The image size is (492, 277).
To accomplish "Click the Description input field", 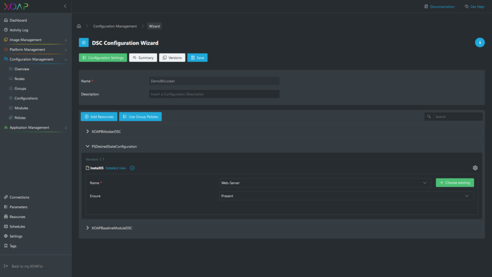I will click(x=214, y=94).
